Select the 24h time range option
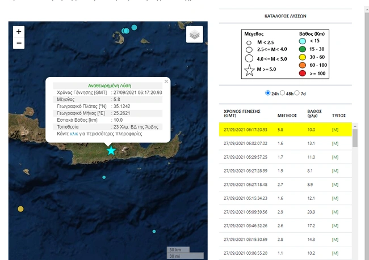Viewport: 369px width, 260px height. 268,93
